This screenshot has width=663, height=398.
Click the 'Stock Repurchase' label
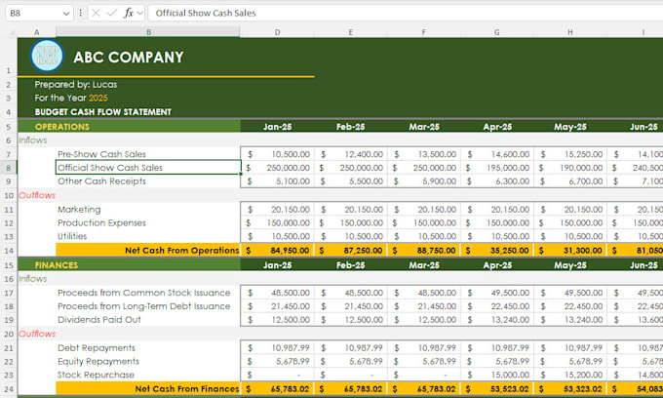(96, 376)
